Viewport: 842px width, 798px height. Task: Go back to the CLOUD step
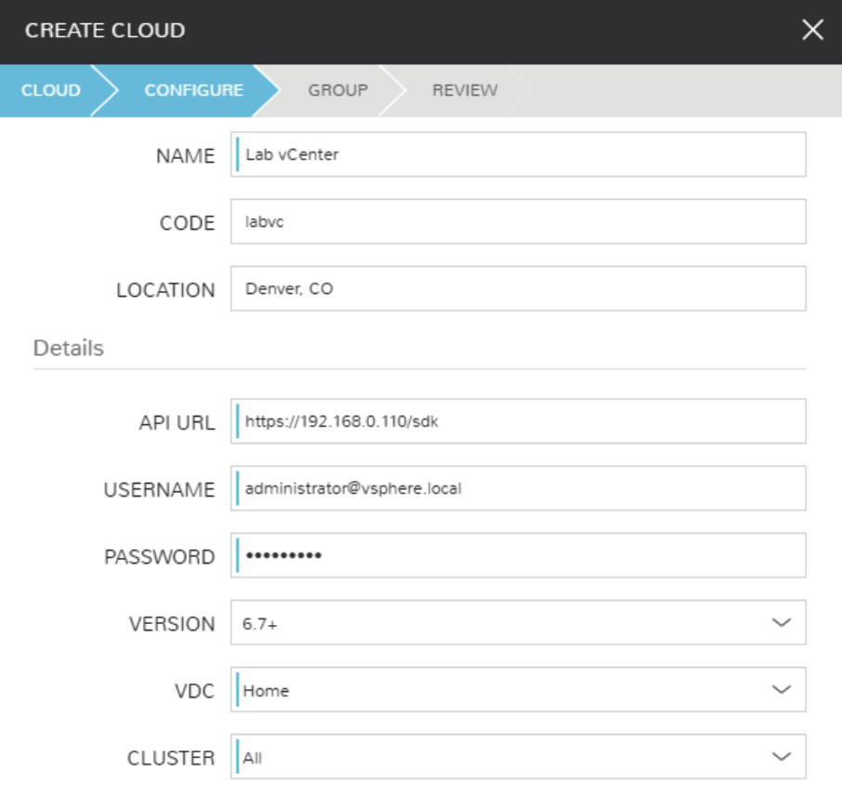point(50,90)
